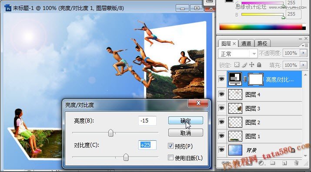Confirm dialog with 确定 button
Screen dimensions: 311x172
pyautogui.click(x=186, y=120)
